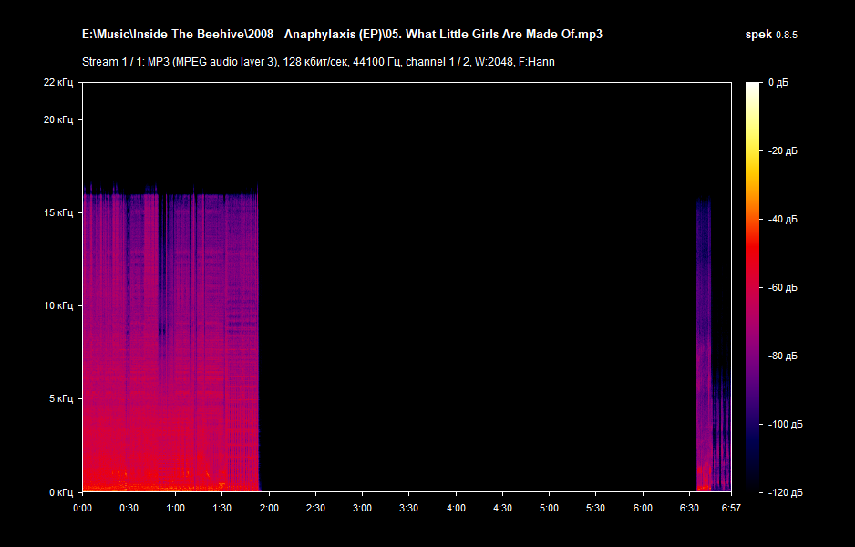
Task: Click the 20 кГц frequency label
Action: click(x=57, y=119)
